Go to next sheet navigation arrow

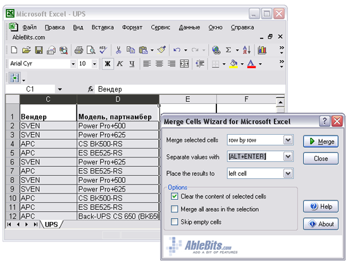27,224
